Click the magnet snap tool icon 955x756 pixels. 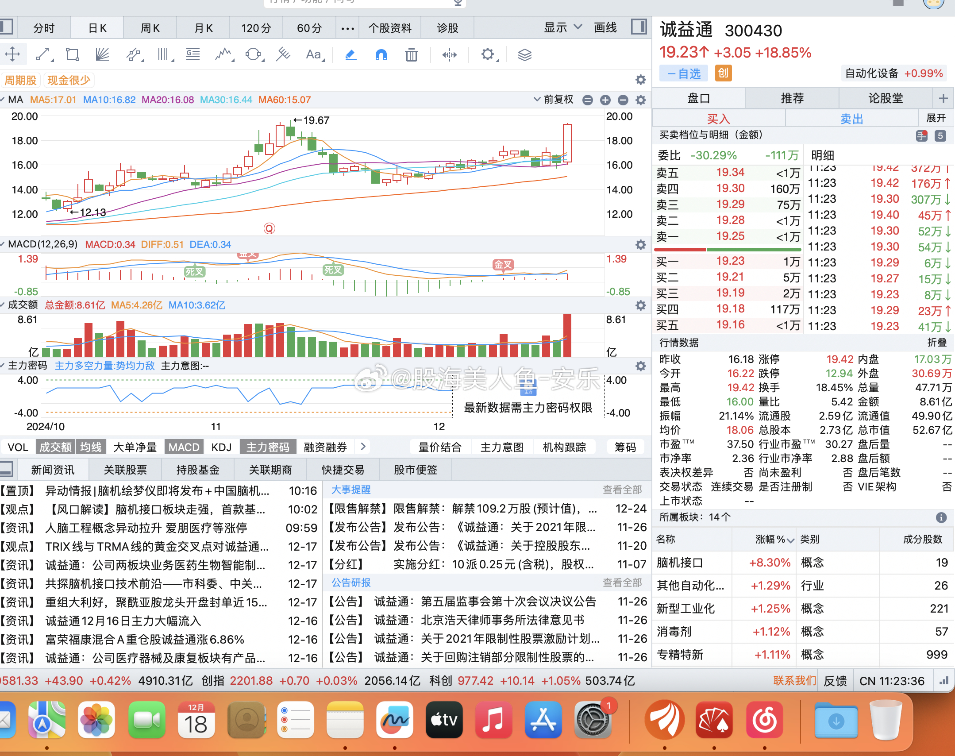(381, 54)
